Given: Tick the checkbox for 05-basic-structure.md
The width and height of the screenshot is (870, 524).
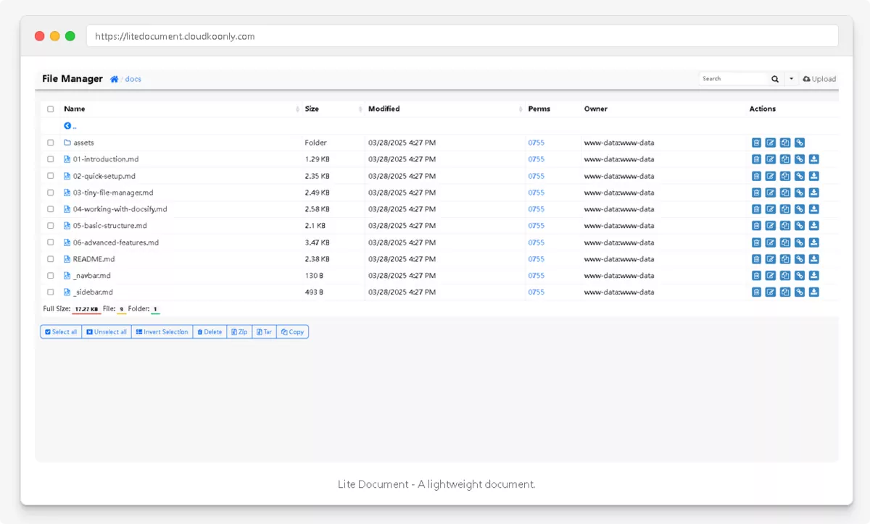Looking at the screenshot, I should click(51, 226).
